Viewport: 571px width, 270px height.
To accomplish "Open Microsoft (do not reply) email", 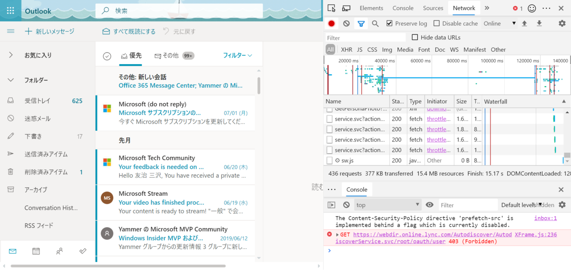I will [175, 113].
